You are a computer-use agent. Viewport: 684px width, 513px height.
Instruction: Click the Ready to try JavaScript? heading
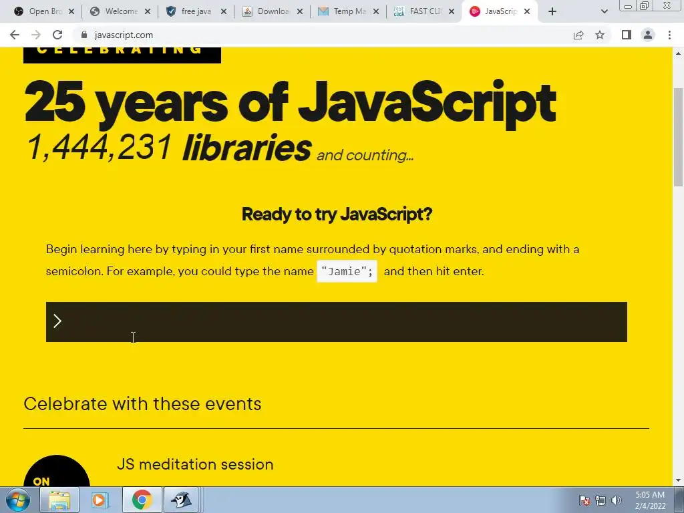[x=337, y=214]
